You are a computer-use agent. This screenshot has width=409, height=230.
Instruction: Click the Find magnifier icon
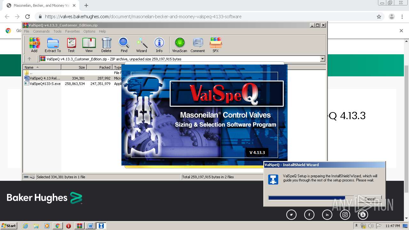124,45
